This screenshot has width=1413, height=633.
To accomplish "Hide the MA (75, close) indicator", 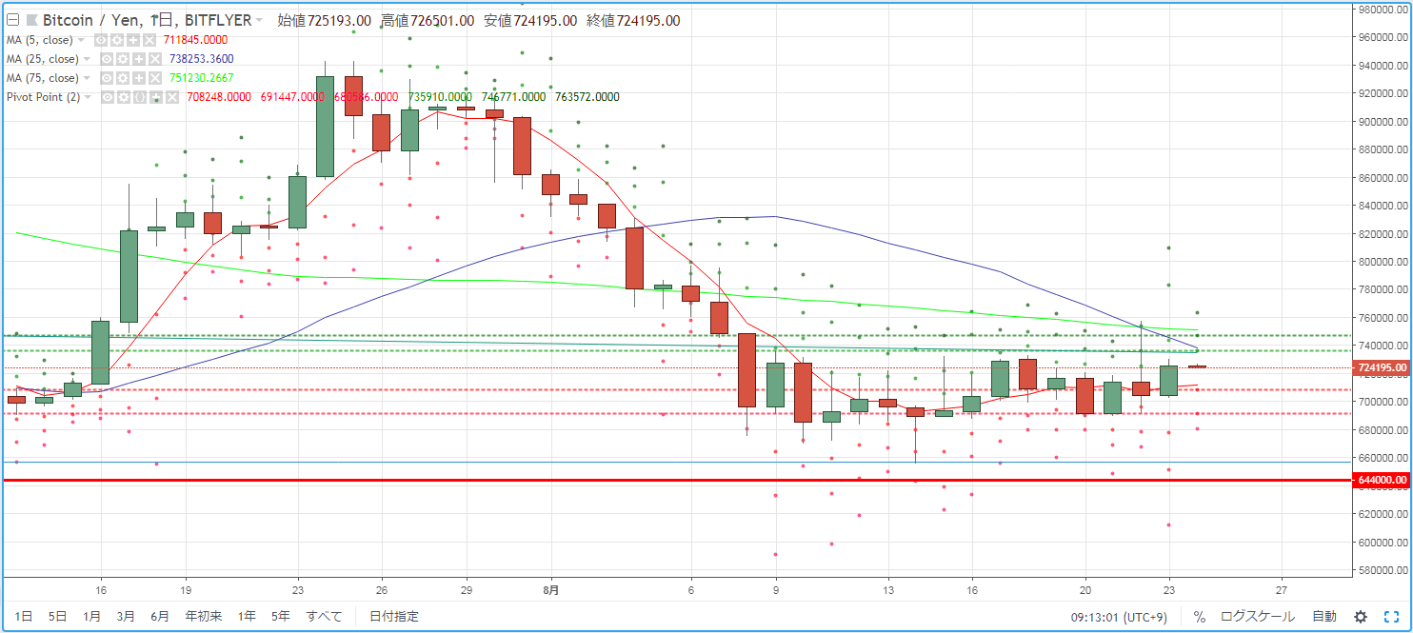I will (x=107, y=78).
